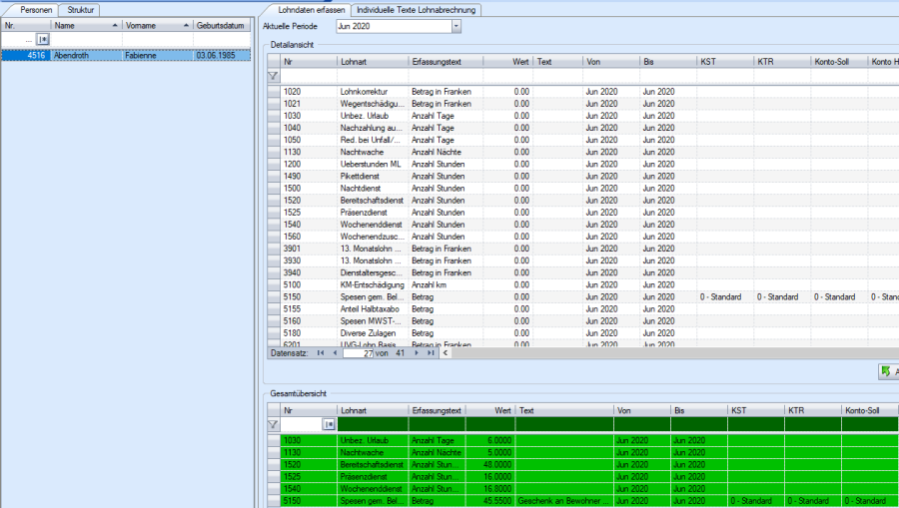Click the filter funnel icon in Gesamtübersicht
This screenshot has width=899, height=508.
click(x=273, y=424)
